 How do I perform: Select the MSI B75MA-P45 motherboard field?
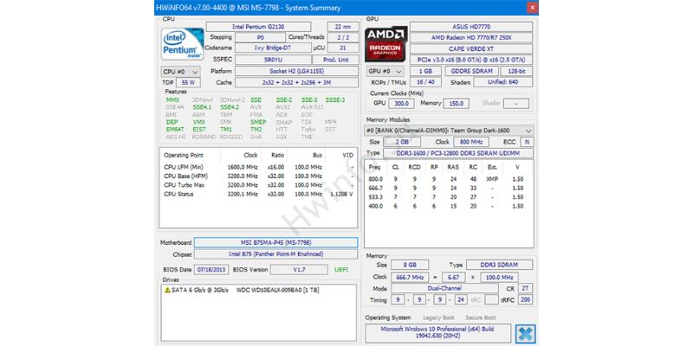click(x=275, y=243)
